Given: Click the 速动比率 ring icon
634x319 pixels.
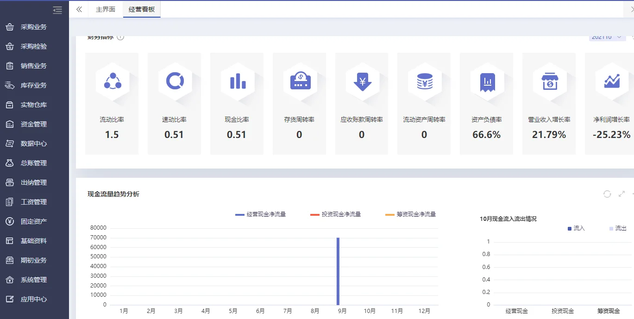Looking at the screenshot, I should point(175,81).
